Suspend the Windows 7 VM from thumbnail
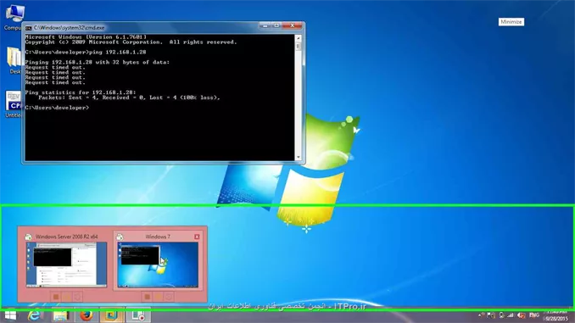The image size is (575, 323). 158,297
